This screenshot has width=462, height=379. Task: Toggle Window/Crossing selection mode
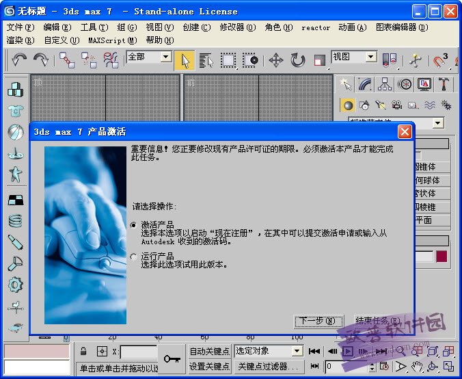250,60
